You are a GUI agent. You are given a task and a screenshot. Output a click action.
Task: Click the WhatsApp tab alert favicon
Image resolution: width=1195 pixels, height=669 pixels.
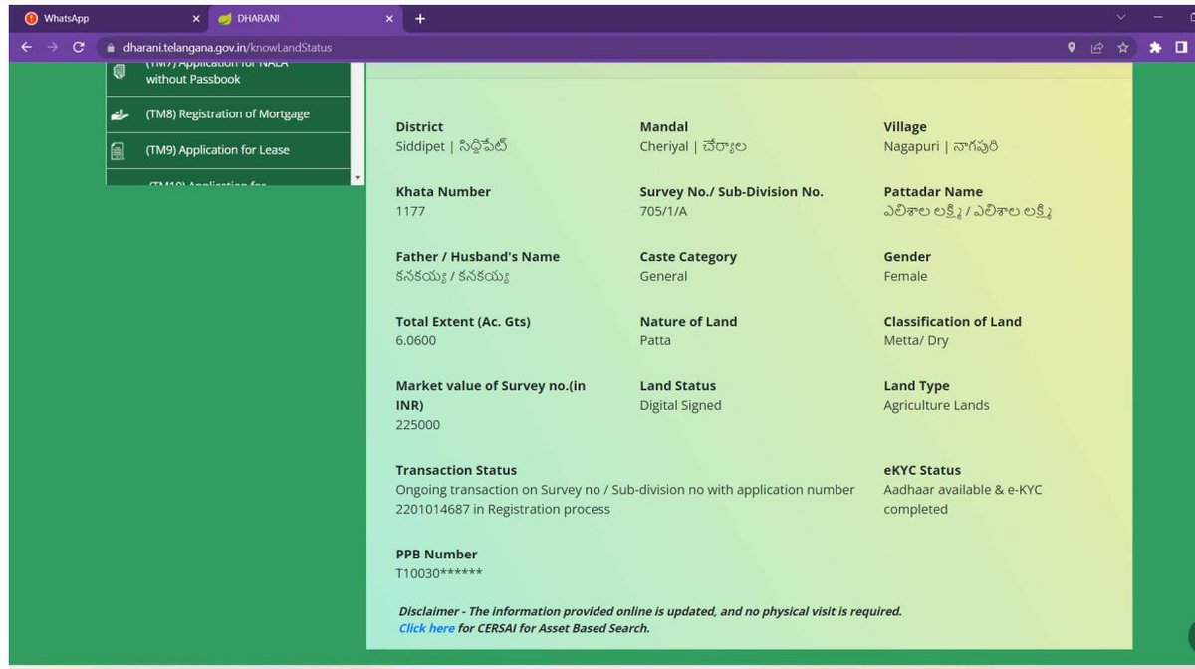31,18
